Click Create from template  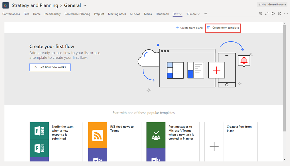point(223,28)
